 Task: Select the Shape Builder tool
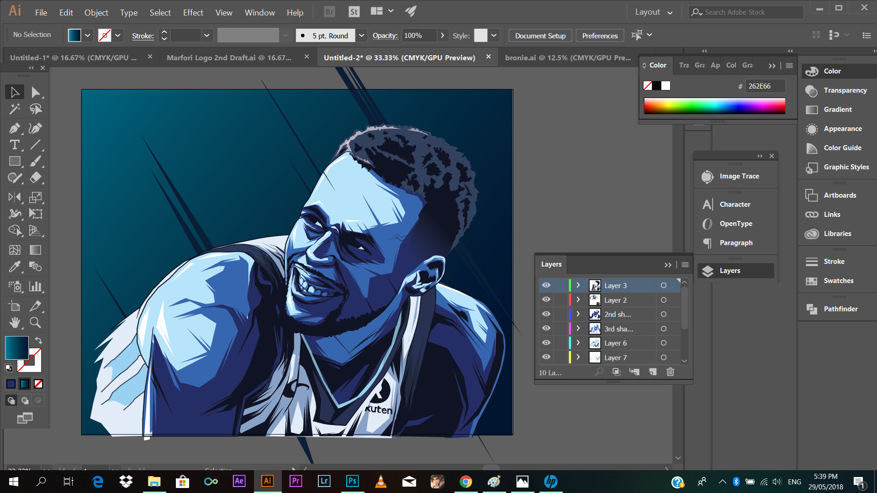[15, 230]
